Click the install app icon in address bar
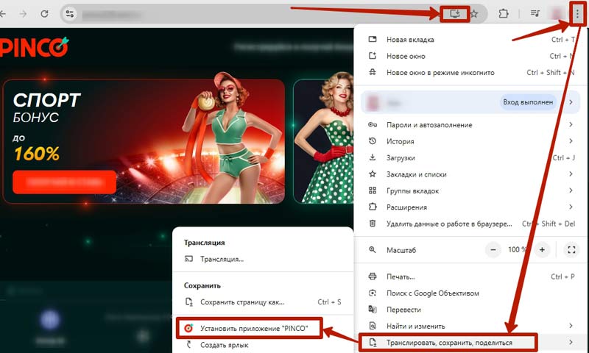589x353 pixels. pyautogui.click(x=455, y=13)
